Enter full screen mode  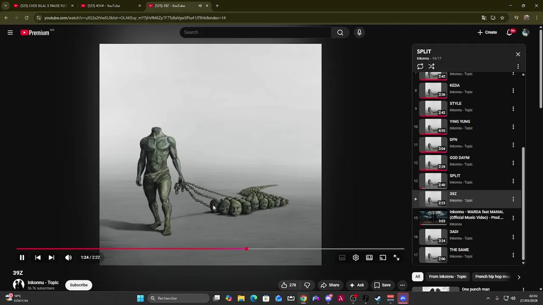pos(397,258)
